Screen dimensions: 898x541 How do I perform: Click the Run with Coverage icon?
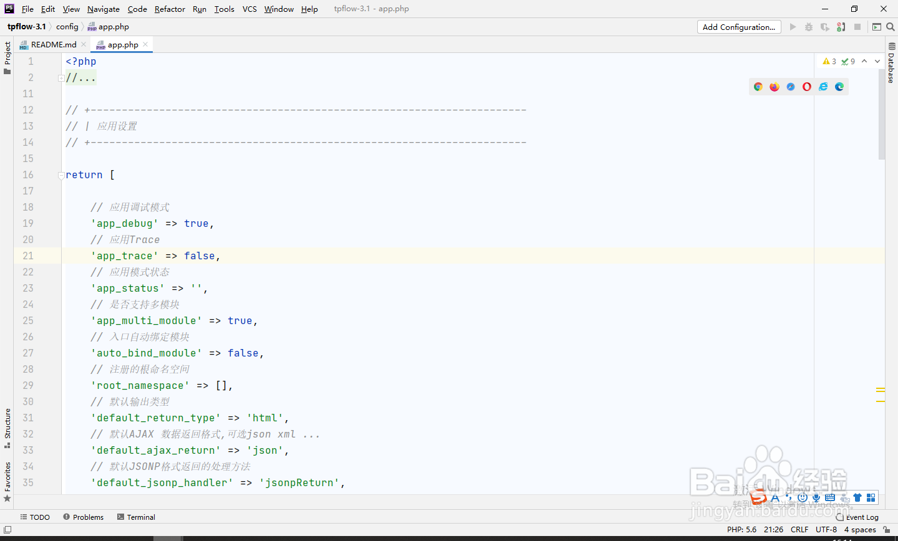click(825, 27)
